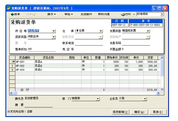Select the HP-002 cell
The height and width of the screenshot is (121, 178).
coord(25,66)
